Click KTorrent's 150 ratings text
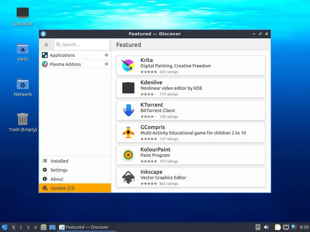This screenshot has height=232, width=310. (x=169, y=117)
